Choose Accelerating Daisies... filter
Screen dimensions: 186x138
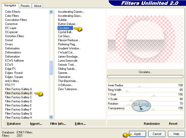71,12
